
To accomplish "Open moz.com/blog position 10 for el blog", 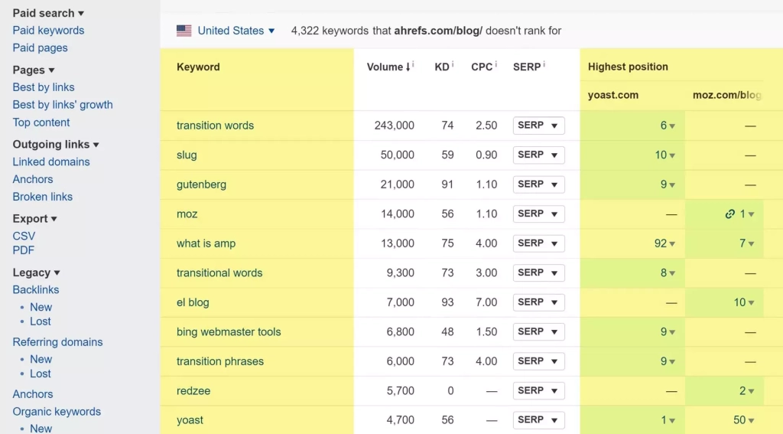I will pyautogui.click(x=744, y=302).
